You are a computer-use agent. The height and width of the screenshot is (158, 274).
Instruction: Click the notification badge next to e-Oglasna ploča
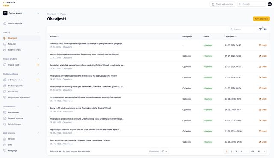tap(38, 80)
